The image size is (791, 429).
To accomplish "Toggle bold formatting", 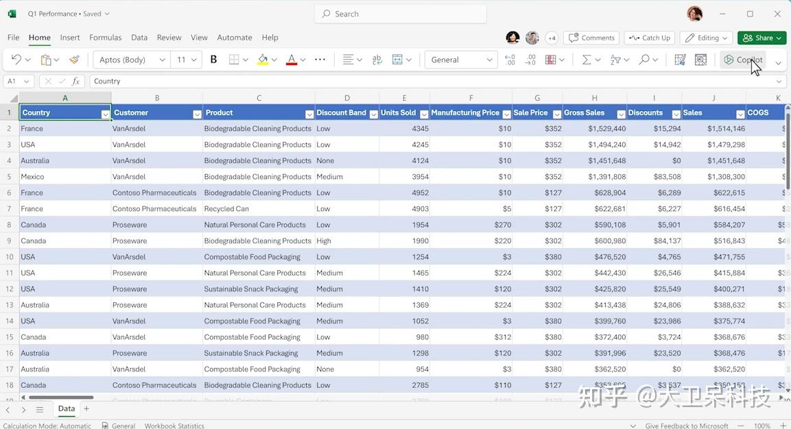I will 213,60.
